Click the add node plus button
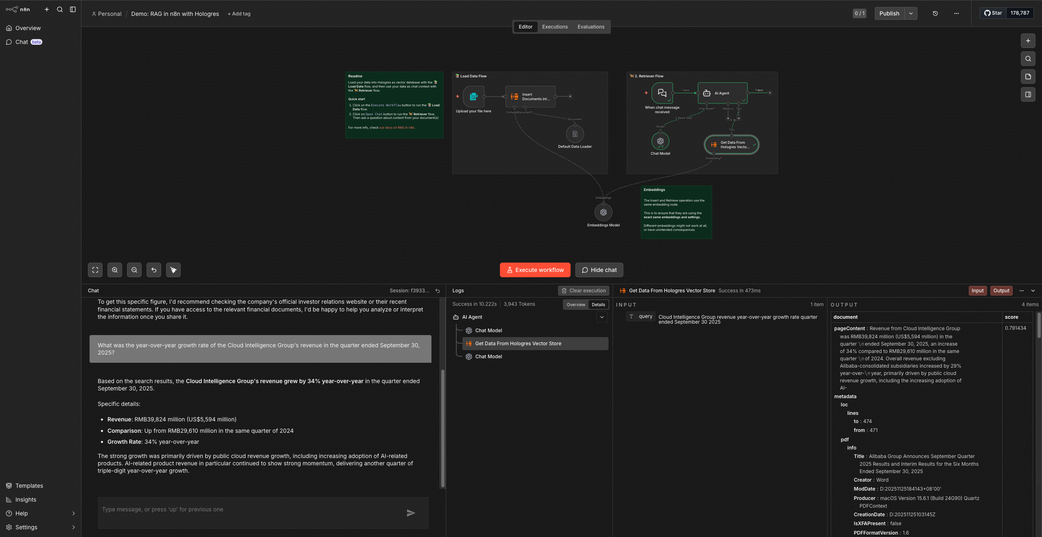Viewport: 1042px width, 537px height. click(1028, 41)
